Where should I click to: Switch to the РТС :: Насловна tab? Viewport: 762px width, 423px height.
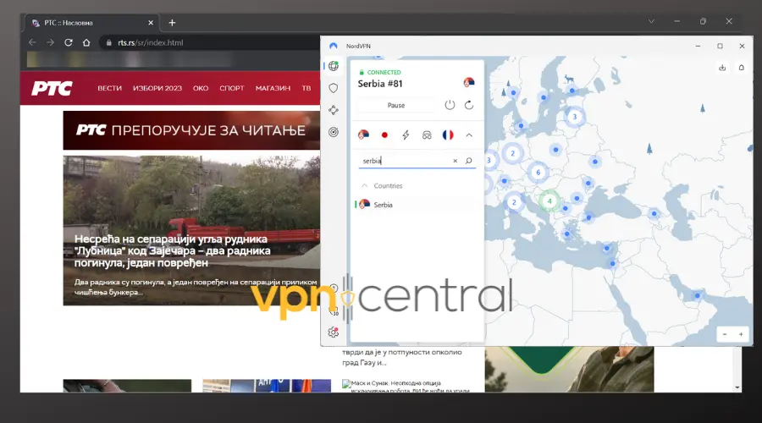[x=91, y=23]
